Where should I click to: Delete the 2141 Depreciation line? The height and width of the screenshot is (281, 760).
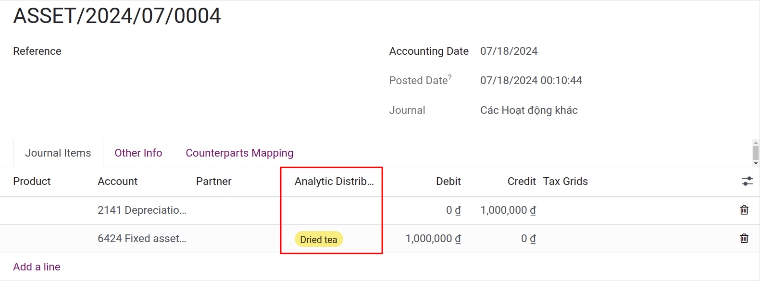tap(744, 210)
